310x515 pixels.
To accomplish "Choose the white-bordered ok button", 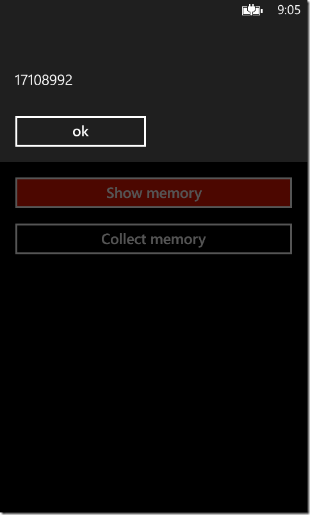I will coord(81,131).
